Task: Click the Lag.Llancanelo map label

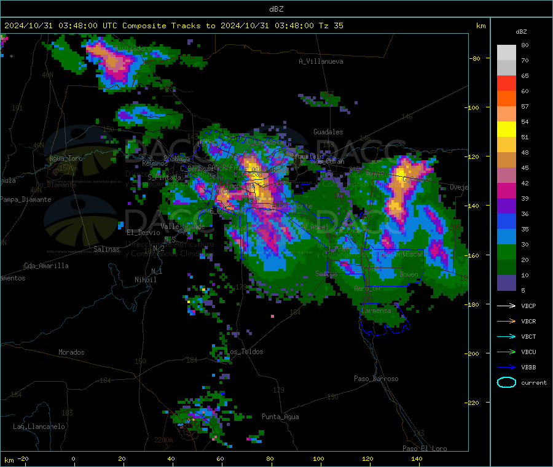Action: point(39,426)
